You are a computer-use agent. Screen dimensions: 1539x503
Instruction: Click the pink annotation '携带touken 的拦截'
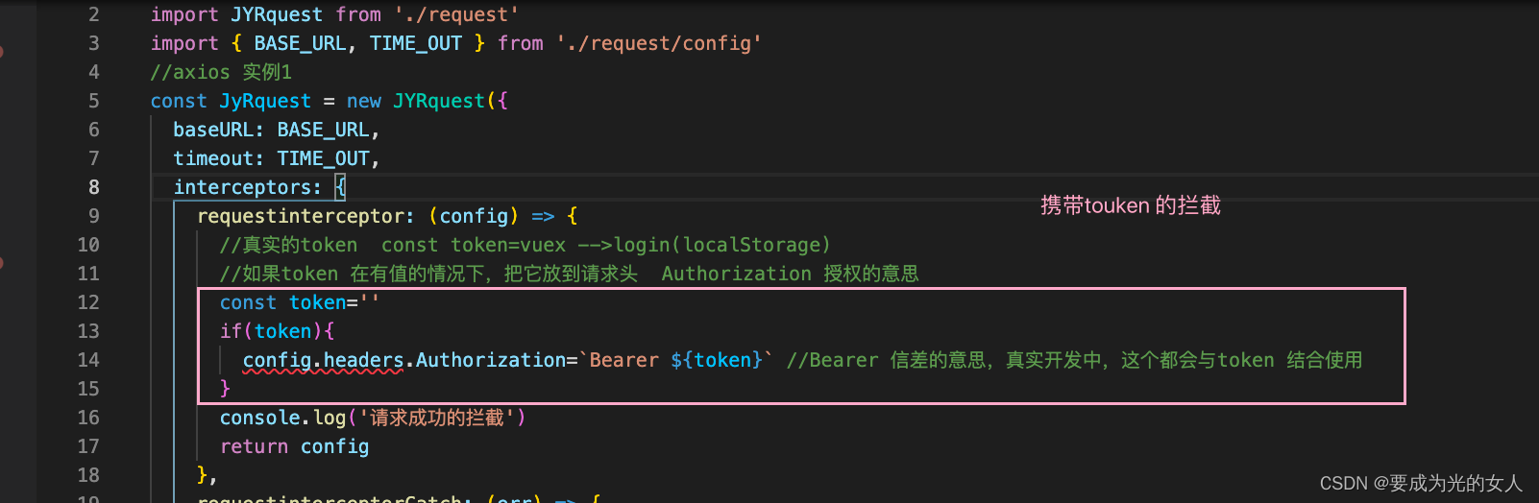click(x=1130, y=205)
